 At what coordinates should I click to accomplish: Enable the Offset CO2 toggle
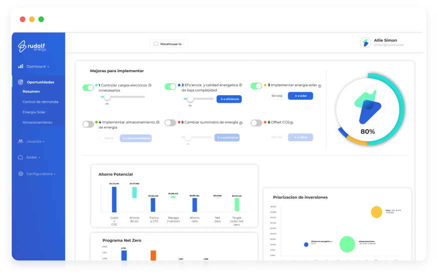(x=256, y=123)
